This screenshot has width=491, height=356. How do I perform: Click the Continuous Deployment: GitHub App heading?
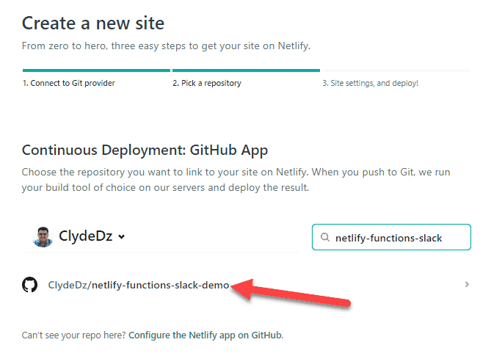click(x=145, y=150)
